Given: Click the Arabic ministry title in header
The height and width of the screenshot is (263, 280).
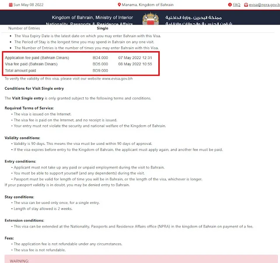Looking at the screenshot, I should (193, 18).
